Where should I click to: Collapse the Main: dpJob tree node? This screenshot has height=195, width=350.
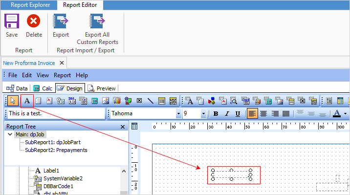[x=10, y=134]
